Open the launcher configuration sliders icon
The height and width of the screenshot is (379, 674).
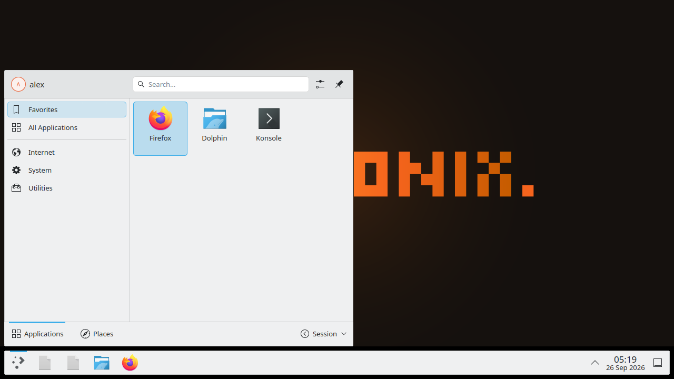[320, 84]
